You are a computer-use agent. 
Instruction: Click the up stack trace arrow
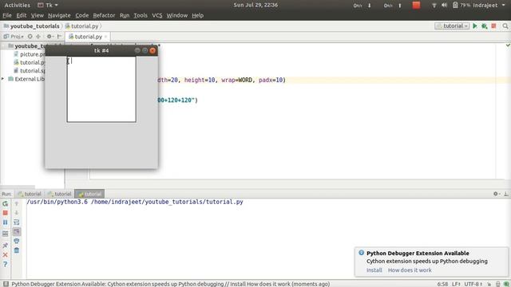click(17, 204)
